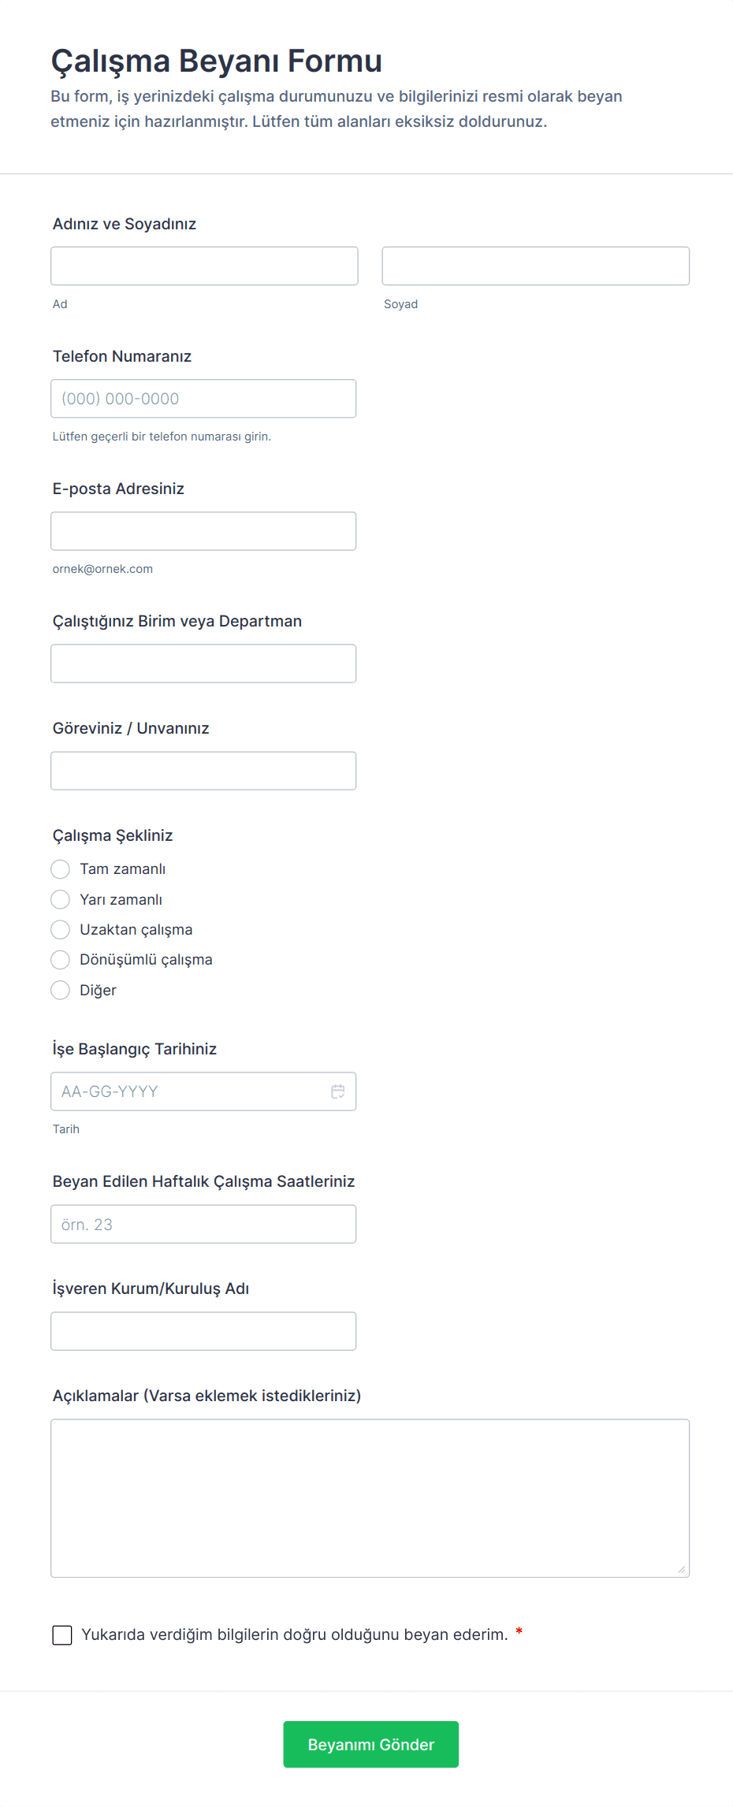Focus the Telefon Numaranız input
The height and width of the screenshot is (1807, 733).
click(x=203, y=399)
